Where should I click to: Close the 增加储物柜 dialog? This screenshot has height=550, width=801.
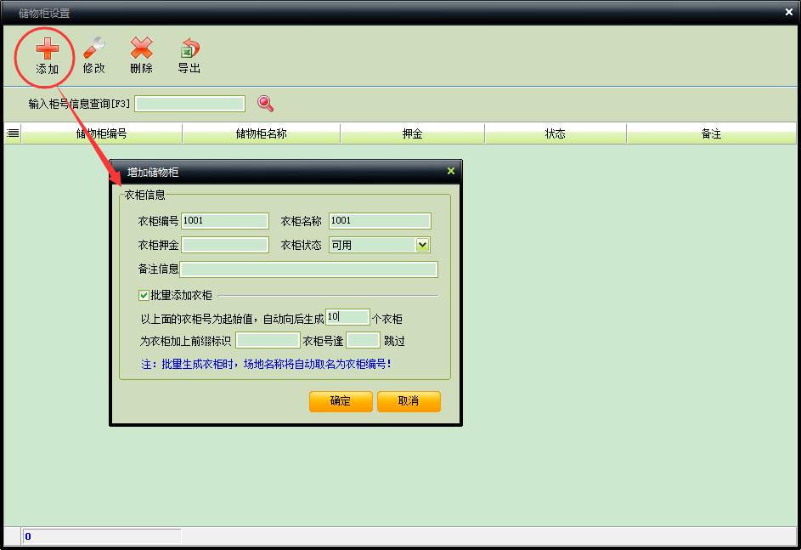click(450, 171)
